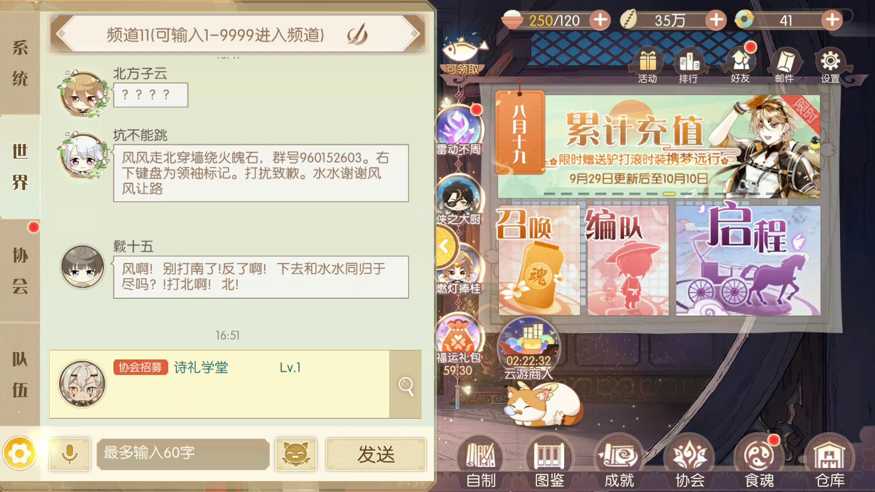875x492 pixels.
Task: Switch to next channel right arrow
Action: coord(413,34)
